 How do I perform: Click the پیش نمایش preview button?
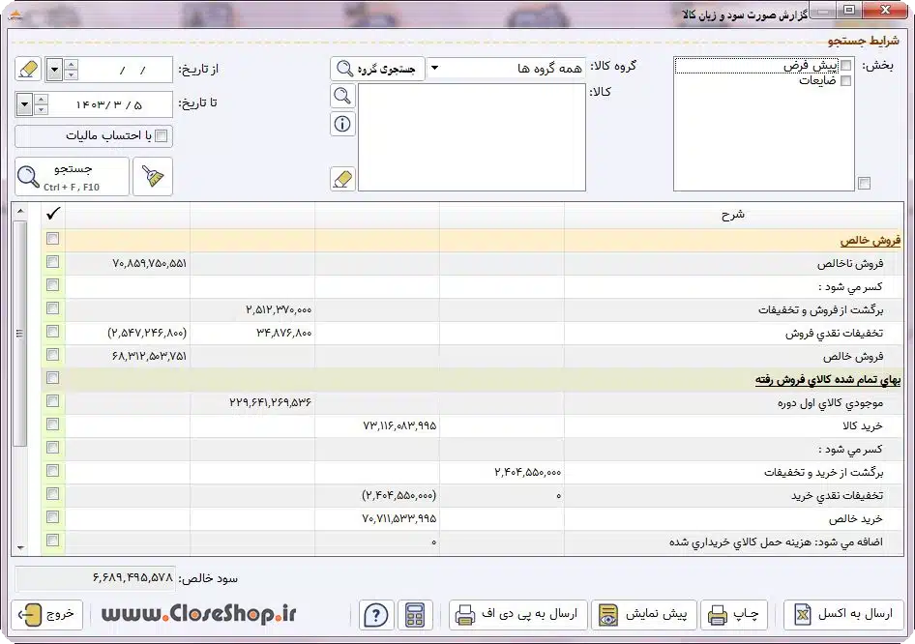coord(643,614)
